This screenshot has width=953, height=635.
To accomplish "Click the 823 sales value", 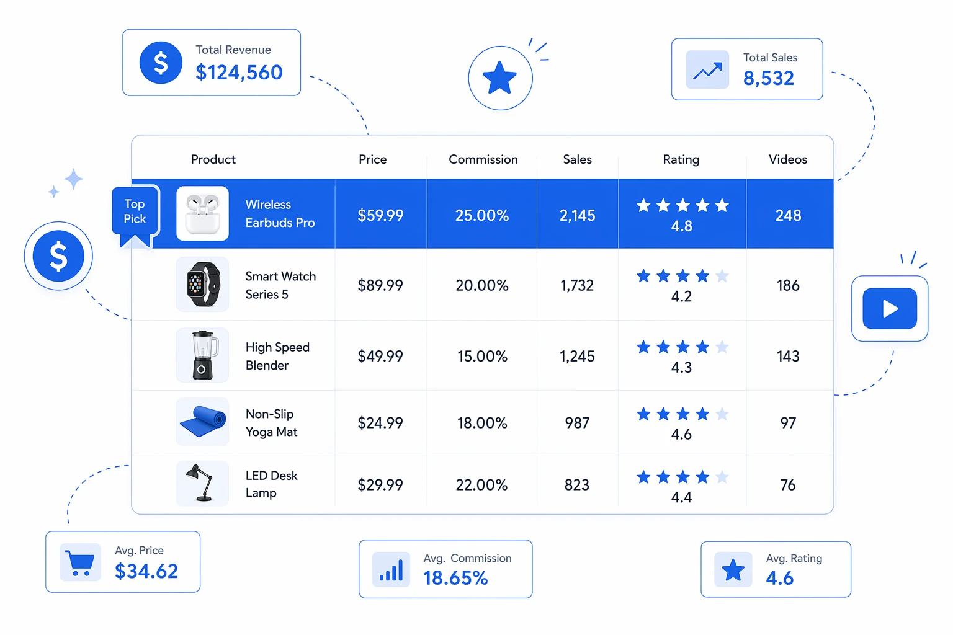I will click(577, 485).
